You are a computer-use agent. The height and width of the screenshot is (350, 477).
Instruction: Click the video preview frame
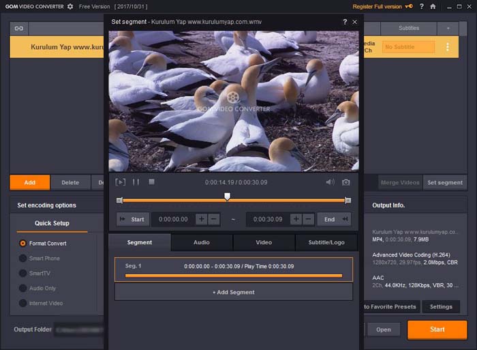[234, 101]
